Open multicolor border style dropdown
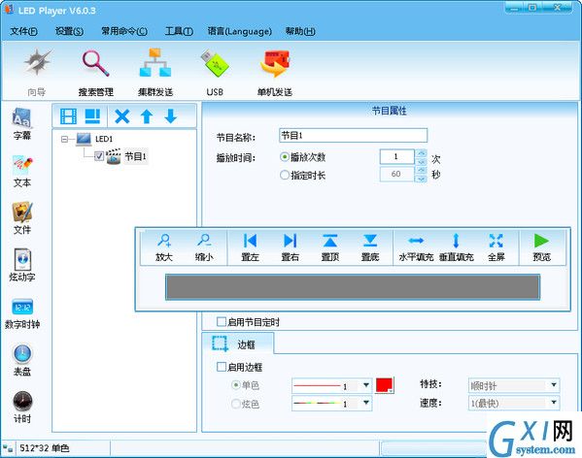 click(x=365, y=403)
